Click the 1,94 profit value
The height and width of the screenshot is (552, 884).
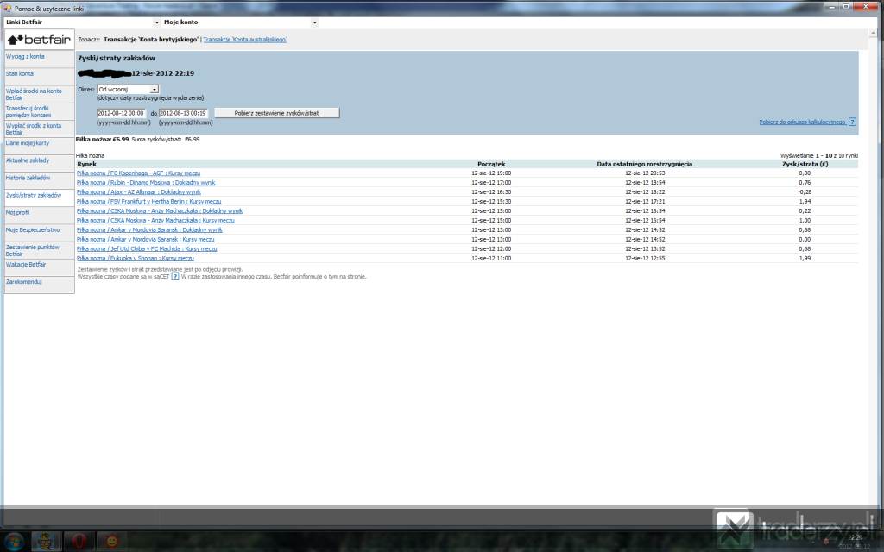(x=805, y=202)
